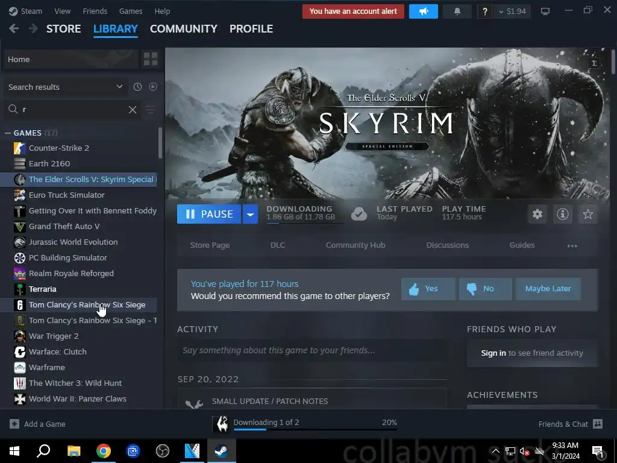Screen dimensions: 617x463
Task: Recommend the game with Yes
Action: pyautogui.click(x=428, y=289)
